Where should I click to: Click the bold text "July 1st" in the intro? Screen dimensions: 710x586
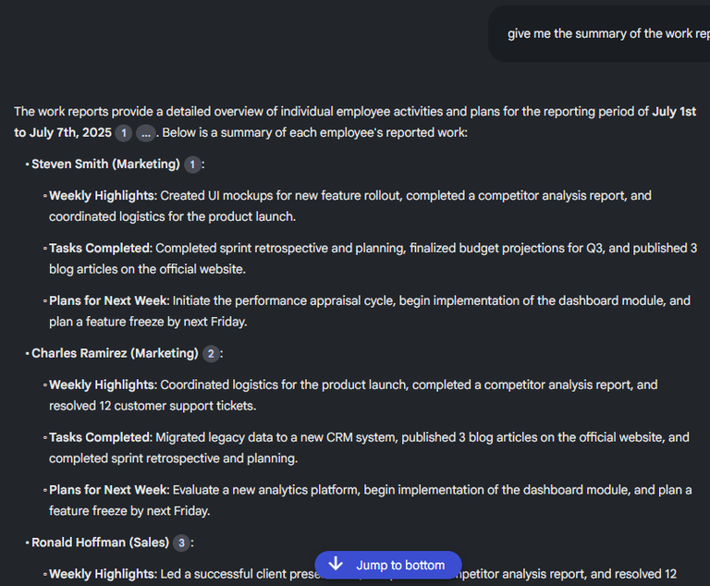click(674, 112)
